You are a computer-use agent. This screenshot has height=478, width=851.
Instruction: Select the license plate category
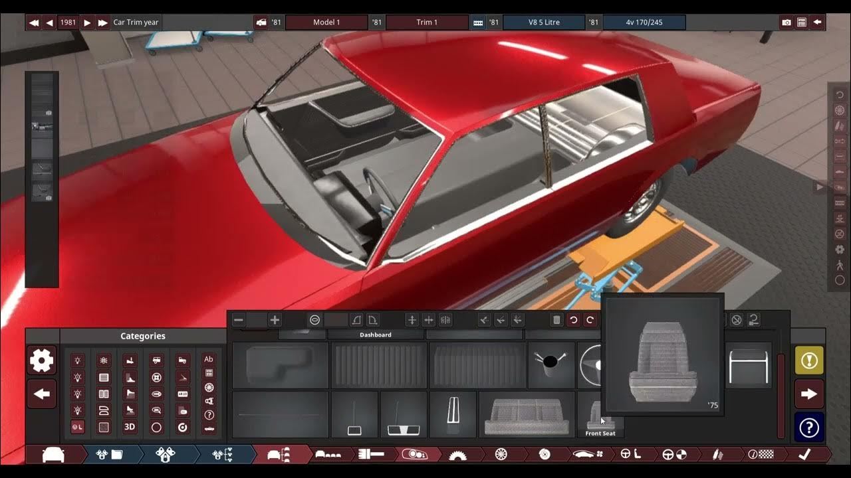pos(183,394)
